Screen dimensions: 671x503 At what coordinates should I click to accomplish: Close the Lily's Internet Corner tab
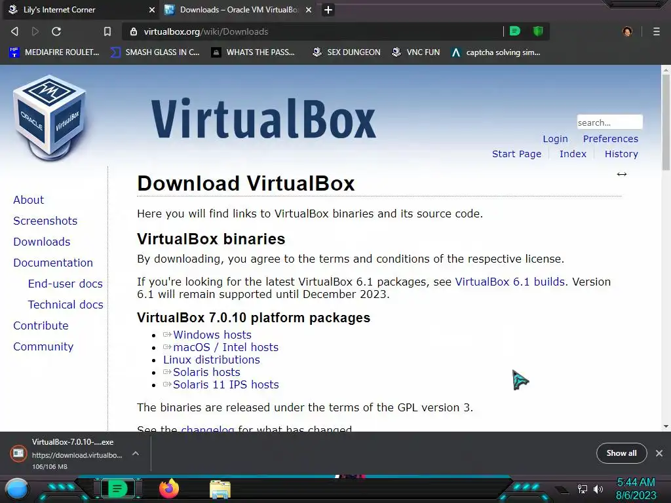point(152,10)
